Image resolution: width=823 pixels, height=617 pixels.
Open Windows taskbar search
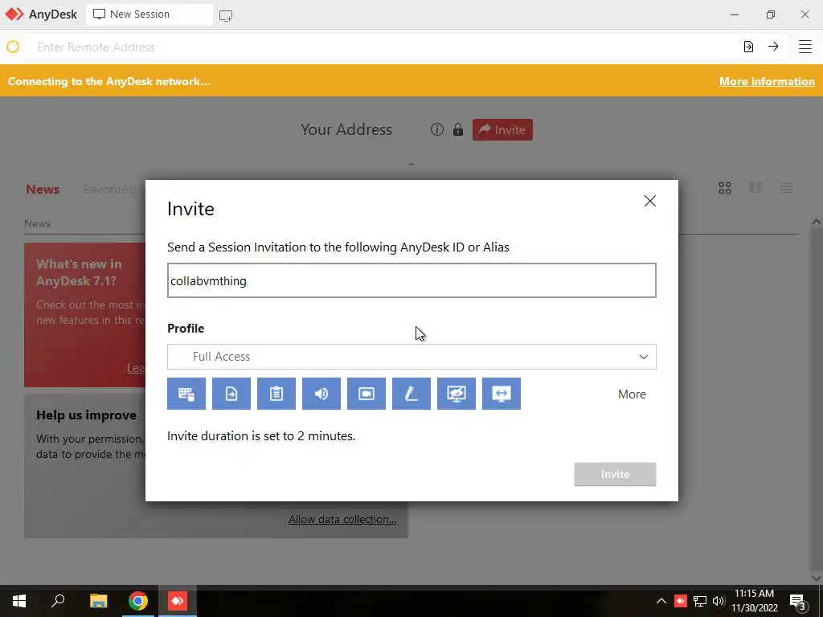coord(58,601)
